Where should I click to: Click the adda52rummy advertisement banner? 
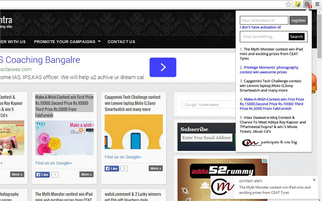(x=222, y=167)
